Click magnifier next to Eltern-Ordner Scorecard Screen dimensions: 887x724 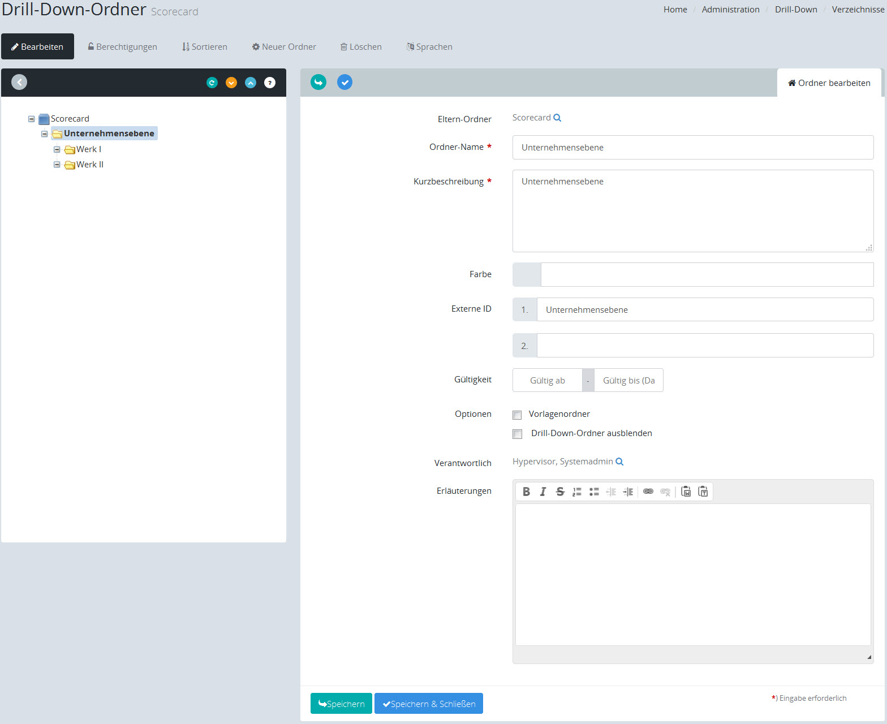pos(557,118)
